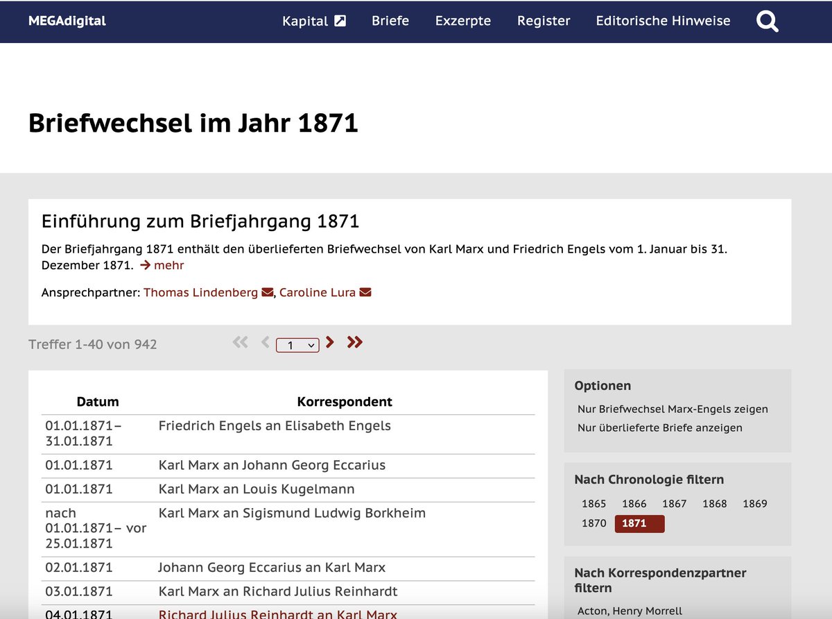
Task: Click the envelope icon after Thomas Lindenberg
Action: [x=268, y=293]
